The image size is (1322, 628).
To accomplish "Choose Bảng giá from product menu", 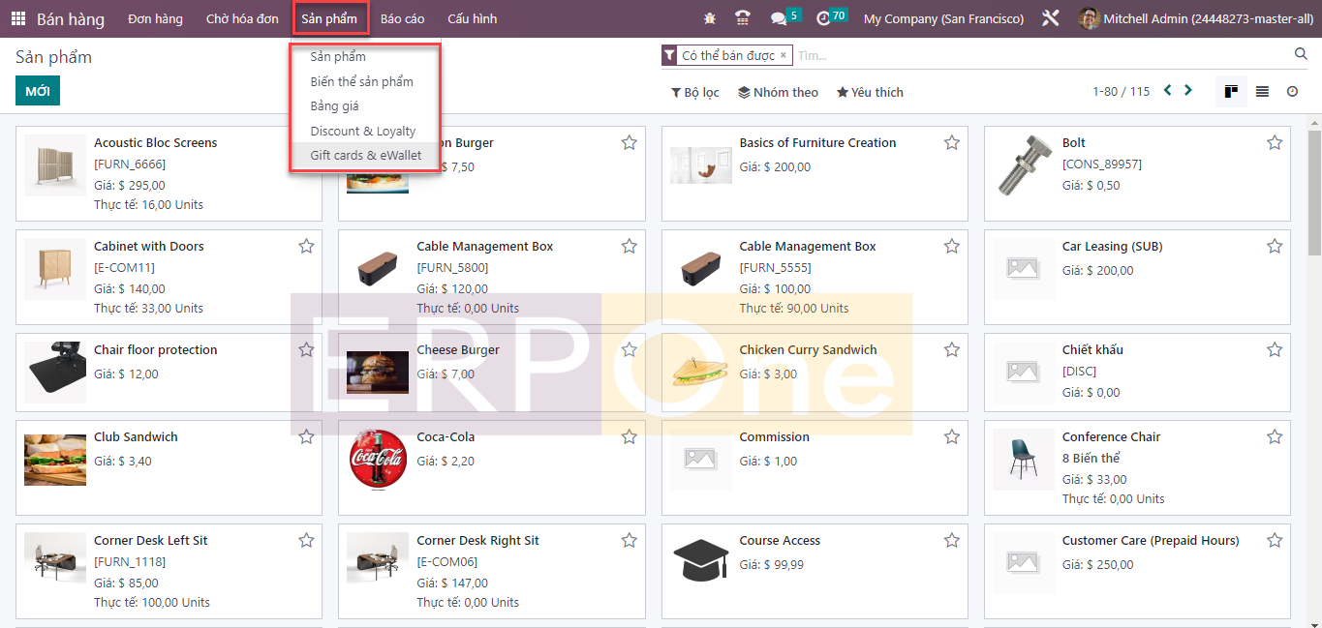I will (x=334, y=106).
